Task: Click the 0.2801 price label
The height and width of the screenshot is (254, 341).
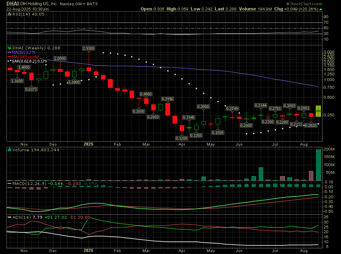Action: (303, 108)
